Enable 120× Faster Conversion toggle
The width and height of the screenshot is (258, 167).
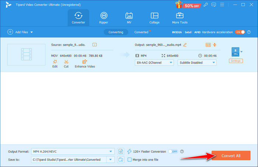point(172,151)
